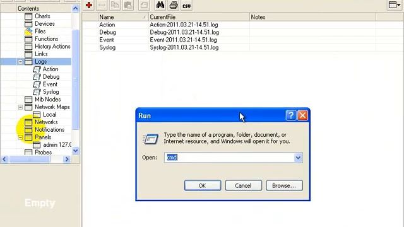Viewport: 404px width, 227px height.
Task: Open Charts in the Contents tree
Action: [x=42, y=16]
